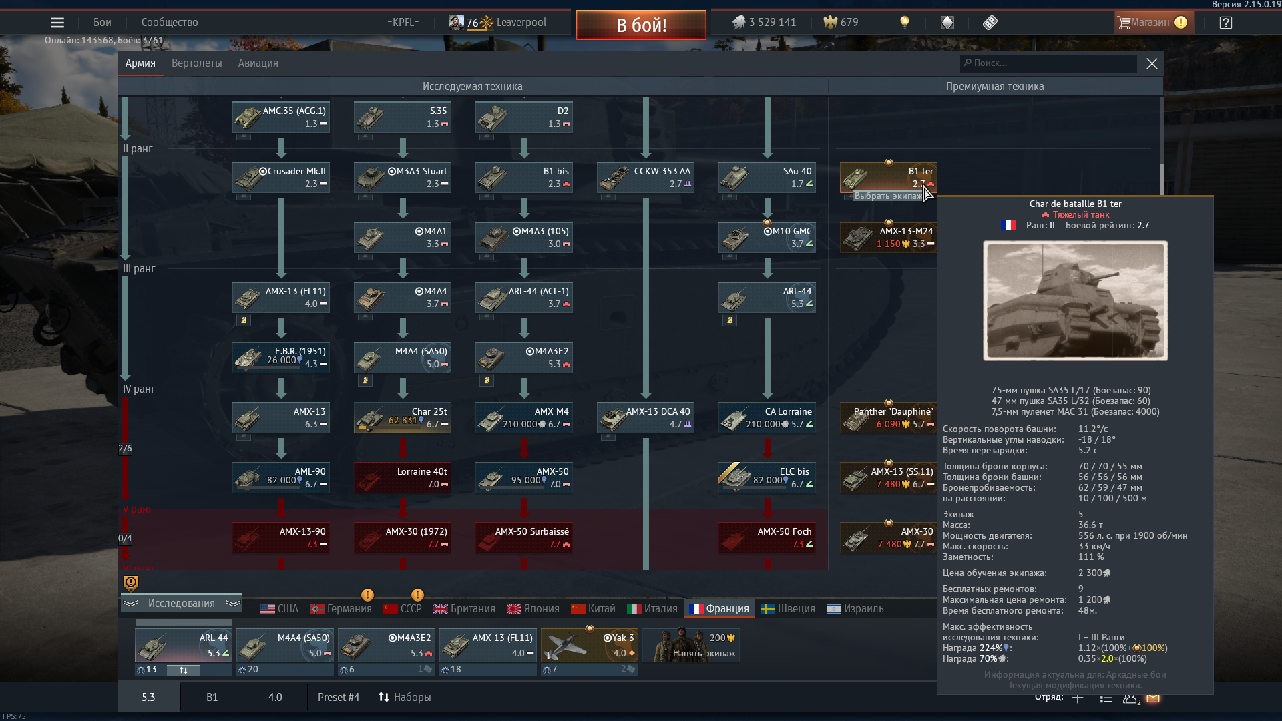Open the Магазин shop button
1282x721 pixels.
[1154, 23]
